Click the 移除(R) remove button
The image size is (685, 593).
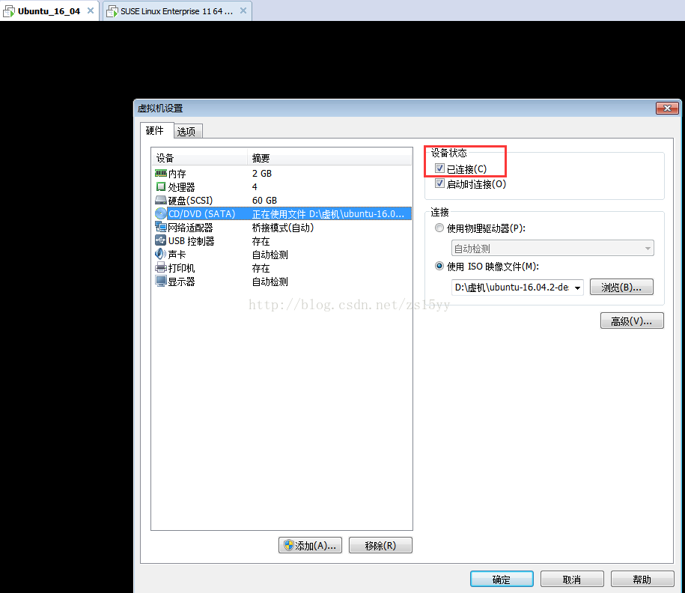[380, 545]
